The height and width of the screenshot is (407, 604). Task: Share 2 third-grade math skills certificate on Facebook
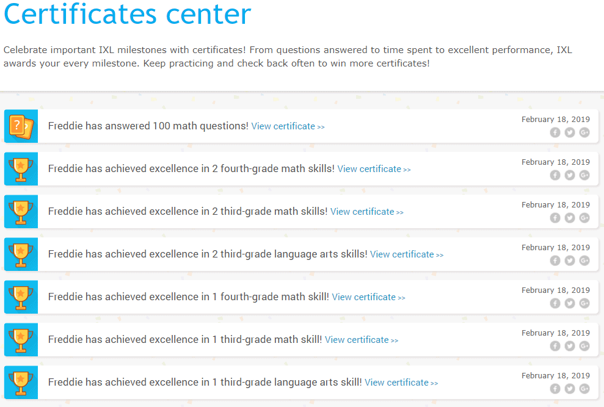tap(555, 218)
